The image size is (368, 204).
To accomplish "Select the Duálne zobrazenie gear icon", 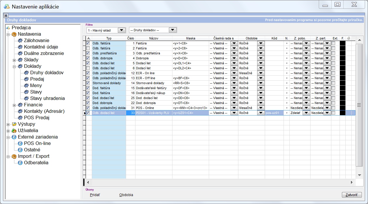I will click(x=20, y=53).
